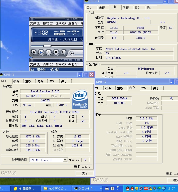Open the Winamp 文件(F) menu

point(35,23)
